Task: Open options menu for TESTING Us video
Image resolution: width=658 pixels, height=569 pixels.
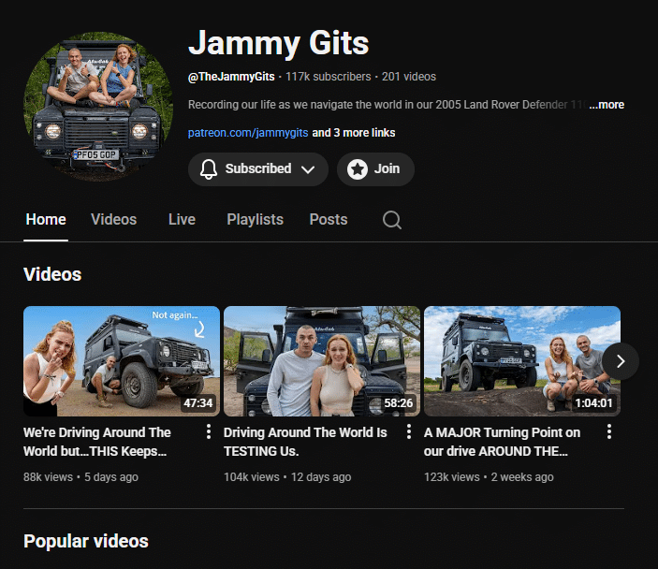Action: click(409, 432)
